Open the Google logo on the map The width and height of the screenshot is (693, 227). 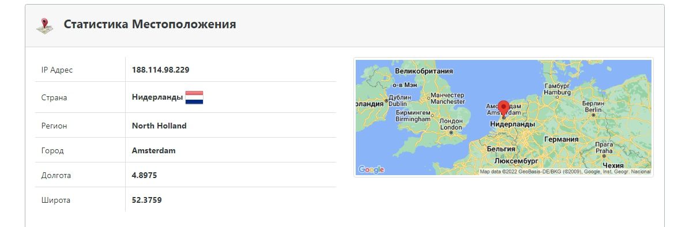[371, 169]
